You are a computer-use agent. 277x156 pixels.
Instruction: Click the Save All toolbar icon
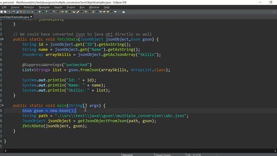(5, 12)
